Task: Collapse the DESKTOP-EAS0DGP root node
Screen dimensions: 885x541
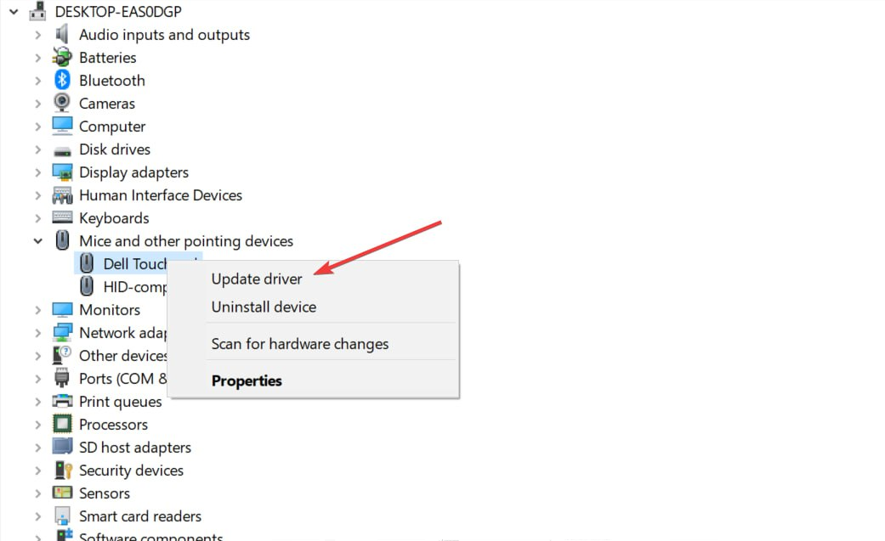Action: coord(14,11)
